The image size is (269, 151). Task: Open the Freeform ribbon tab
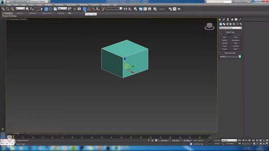[x=20, y=13]
